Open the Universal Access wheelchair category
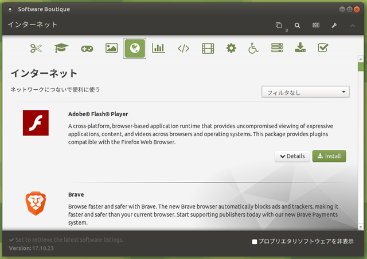 point(253,48)
